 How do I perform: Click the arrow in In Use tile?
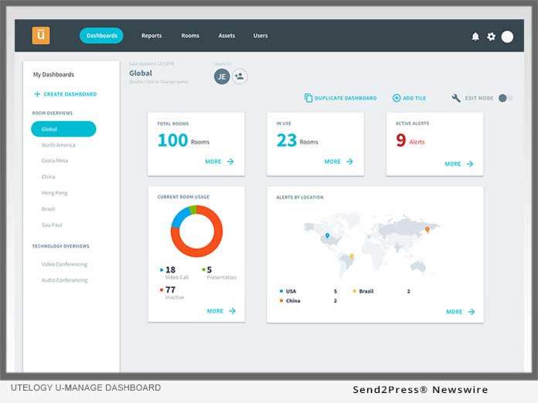click(349, 161)
